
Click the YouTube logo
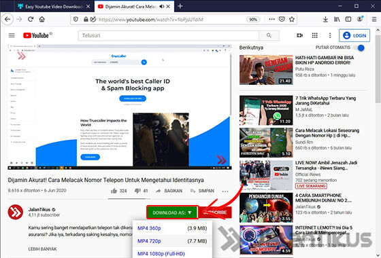click(37, 35)
